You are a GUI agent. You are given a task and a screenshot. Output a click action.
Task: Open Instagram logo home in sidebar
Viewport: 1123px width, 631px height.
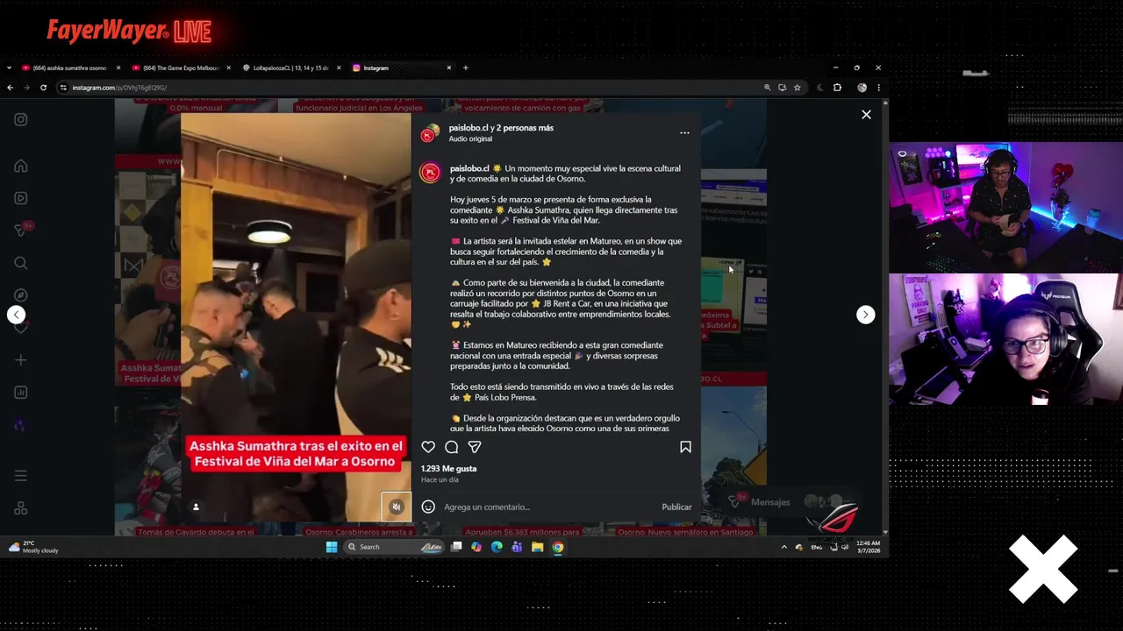tap(20, 120)
